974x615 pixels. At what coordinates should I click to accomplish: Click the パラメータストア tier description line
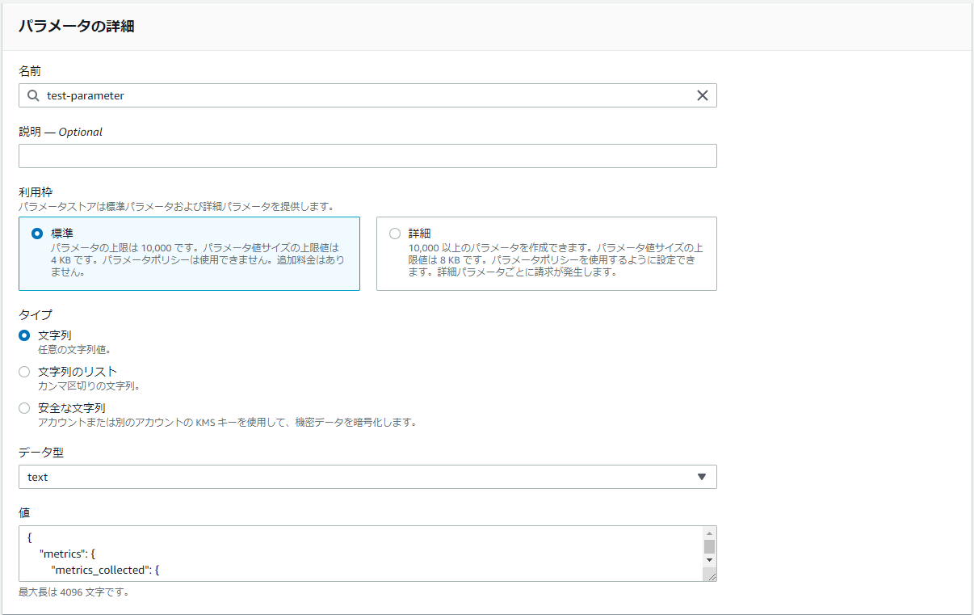[x=176, y=207]
